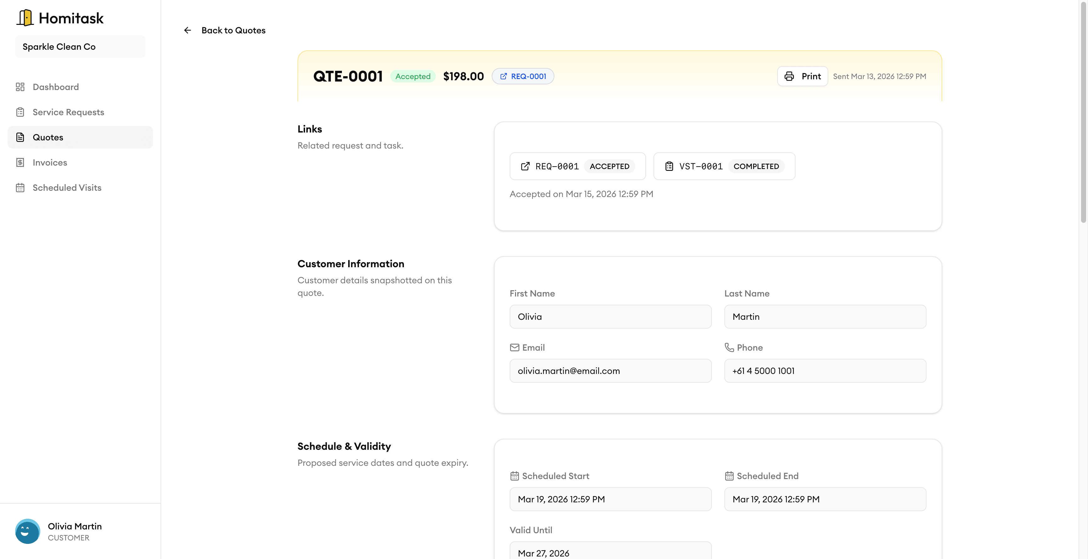This screenshot has height=559, width=1088.
Task: Open the REQ-0001 external link badge
Action: (x=523, y=76)
